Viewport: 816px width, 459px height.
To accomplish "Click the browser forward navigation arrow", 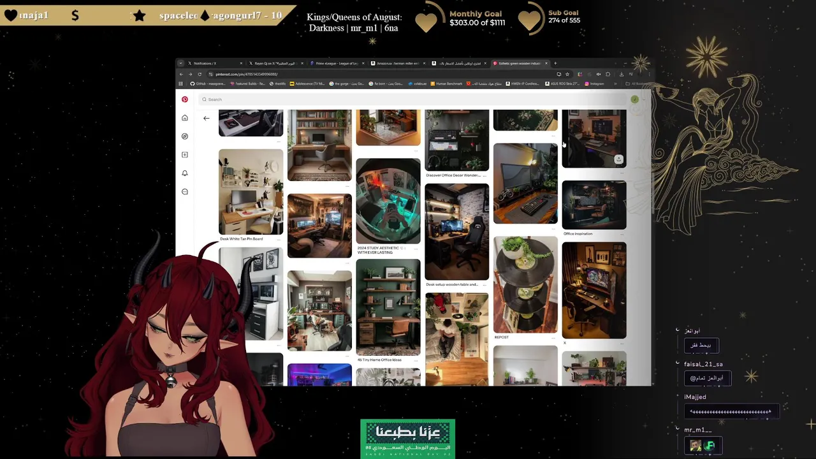I will [190, 74].
